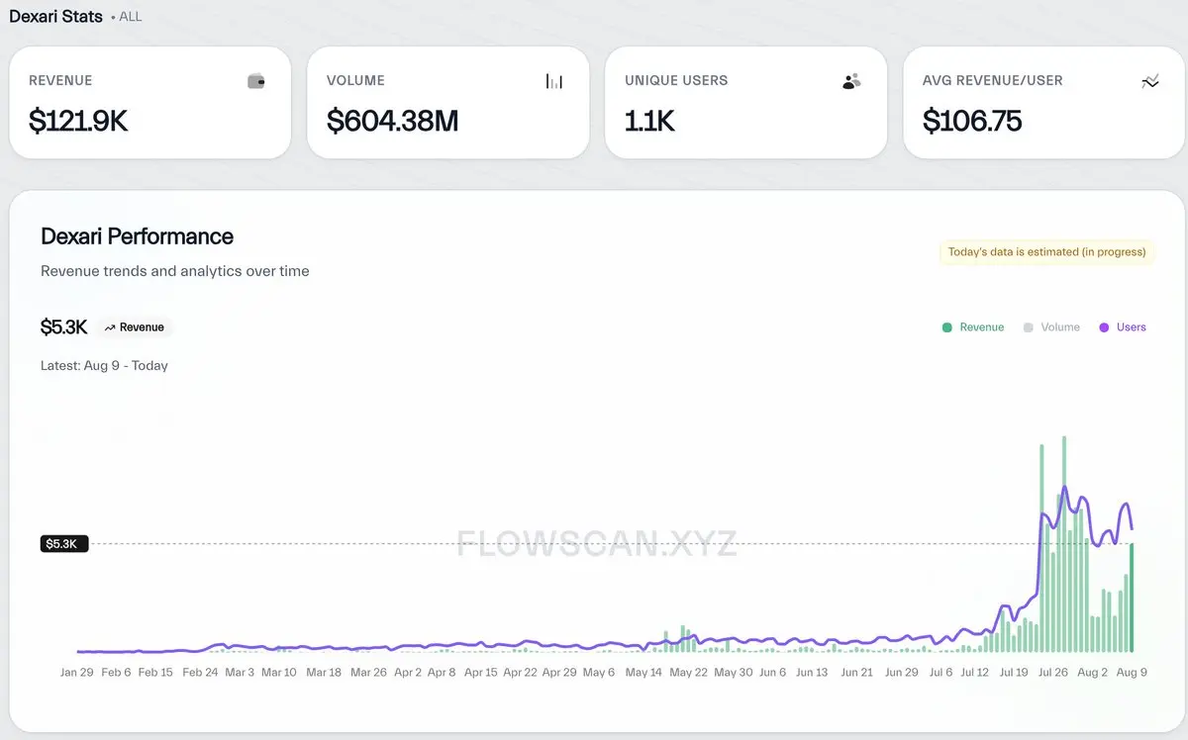Click the Dexari Performance title
1188x740 pixels.
[x=137, y=236]
